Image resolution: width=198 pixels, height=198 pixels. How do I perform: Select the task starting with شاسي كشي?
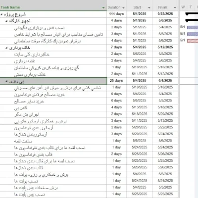click(57, 88)
